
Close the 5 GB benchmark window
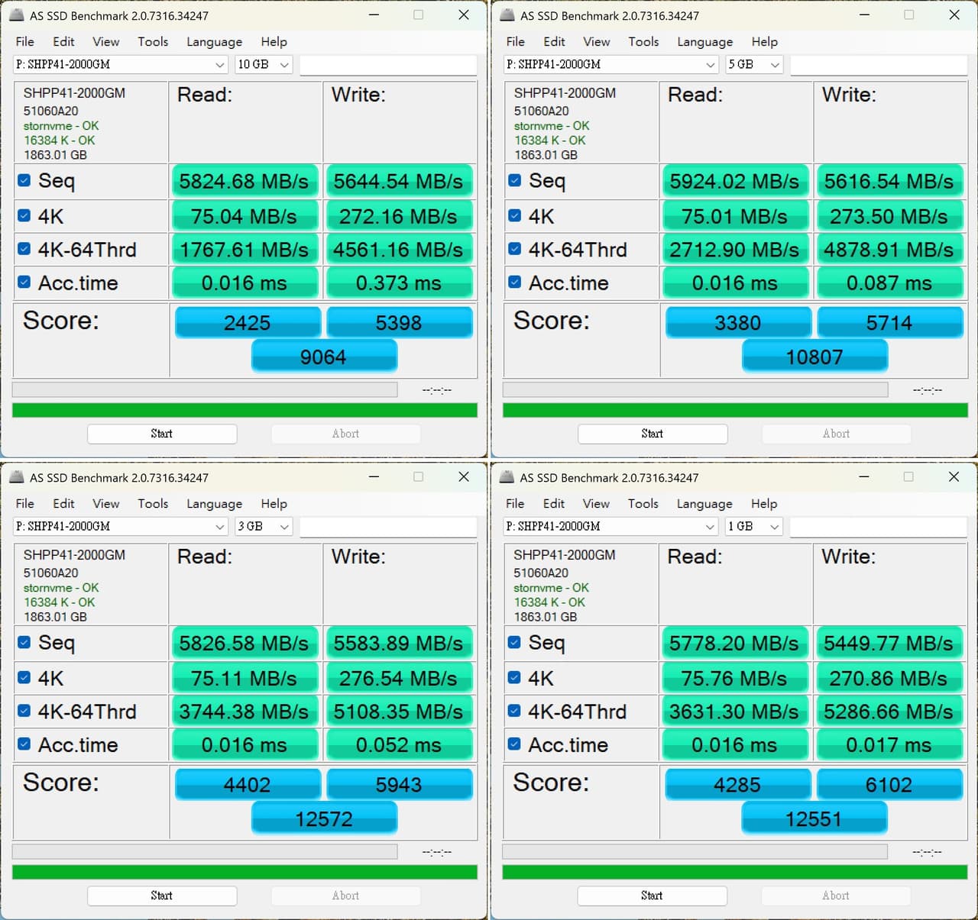click(x=954, y=15)
